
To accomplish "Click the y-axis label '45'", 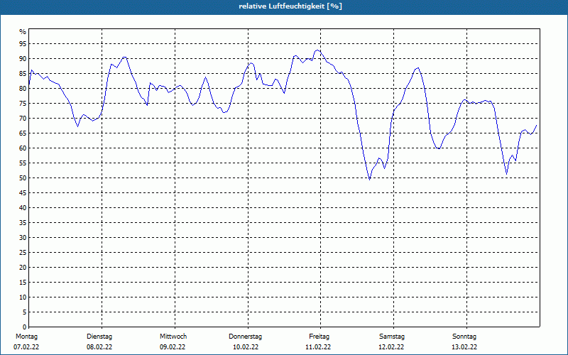I will [23, 192].
